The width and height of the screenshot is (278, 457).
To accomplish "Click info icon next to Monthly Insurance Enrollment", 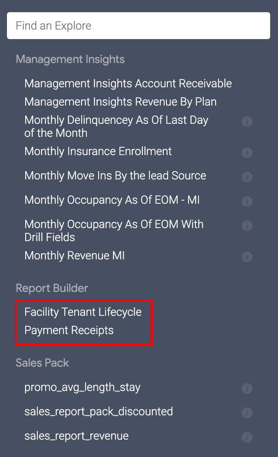I will click(x=247, y=152).
